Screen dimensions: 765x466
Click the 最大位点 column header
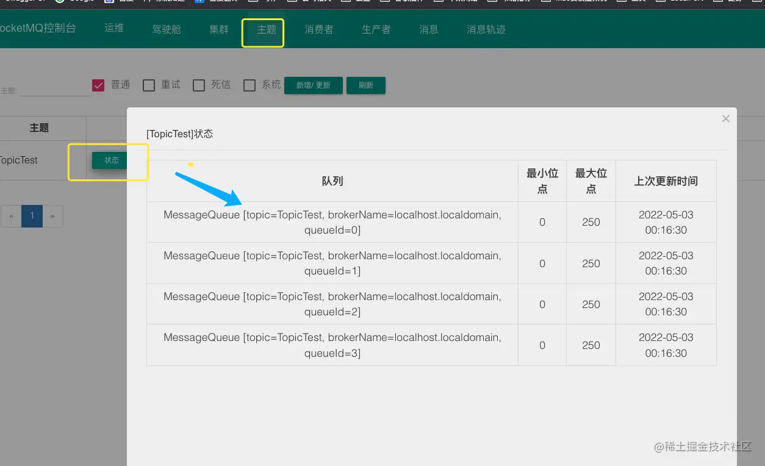pyautogui.click(x=591, y=181)
